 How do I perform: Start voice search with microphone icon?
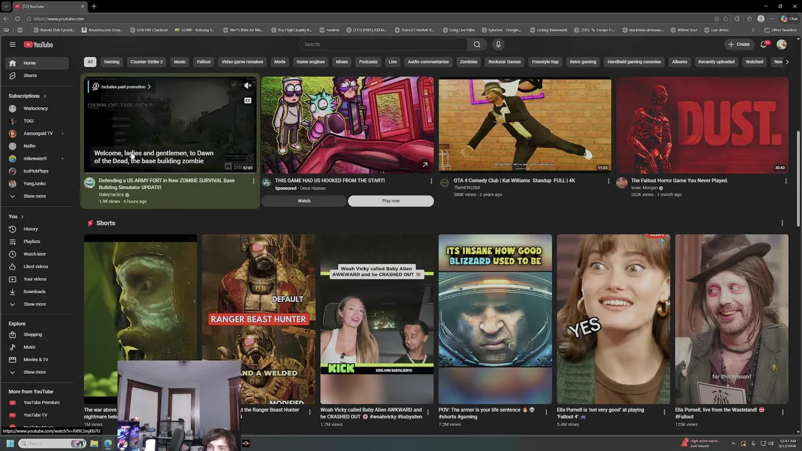[x=498, y=44]
